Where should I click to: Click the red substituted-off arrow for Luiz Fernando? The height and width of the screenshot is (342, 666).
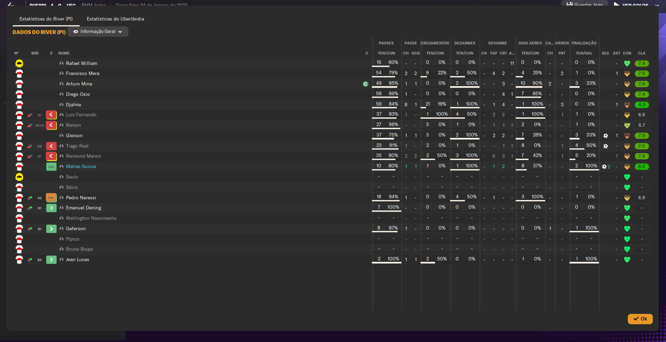[x=51, y=115]
